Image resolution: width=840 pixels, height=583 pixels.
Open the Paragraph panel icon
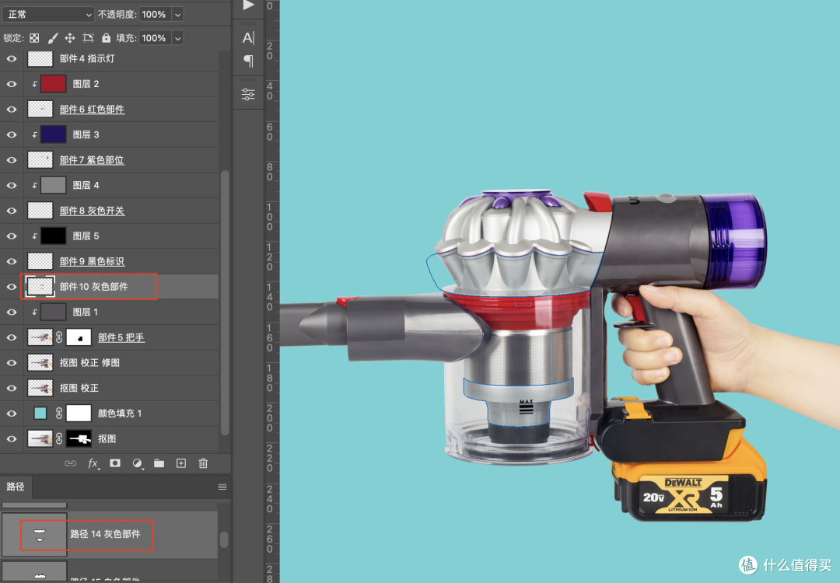pyautogui.click(x=248, y=61)
